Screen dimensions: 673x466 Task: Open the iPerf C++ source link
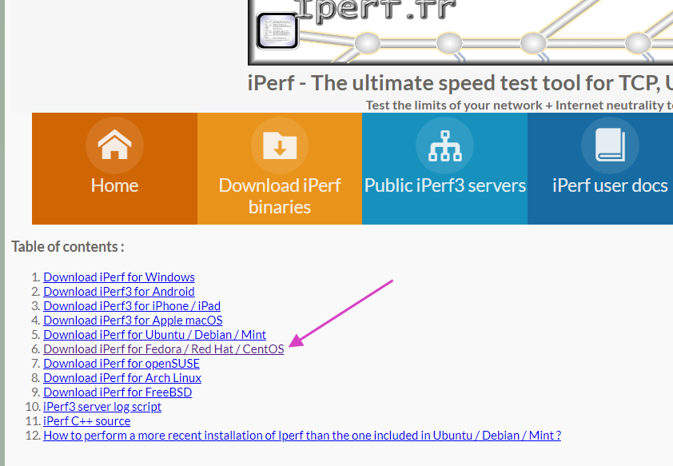pyautogui.click(x=86, y=420)
